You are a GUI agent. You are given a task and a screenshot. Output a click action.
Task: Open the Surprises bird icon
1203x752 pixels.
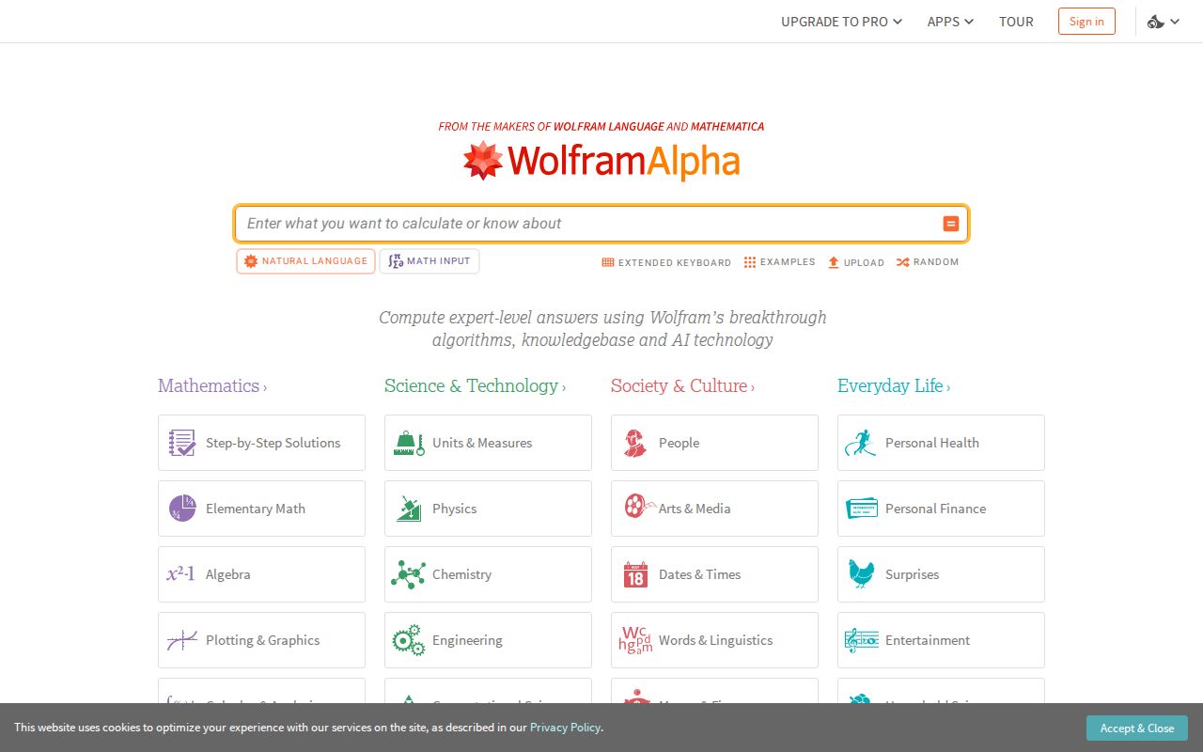point(861,573)
